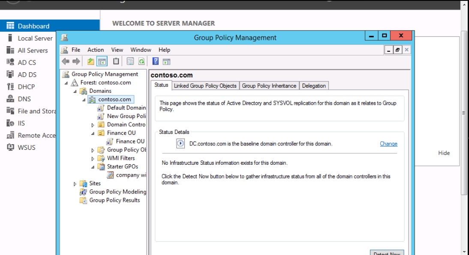This screenshot has height=255, width=469.
Task: Select the DHCP role icon
Action: point(10,86)
